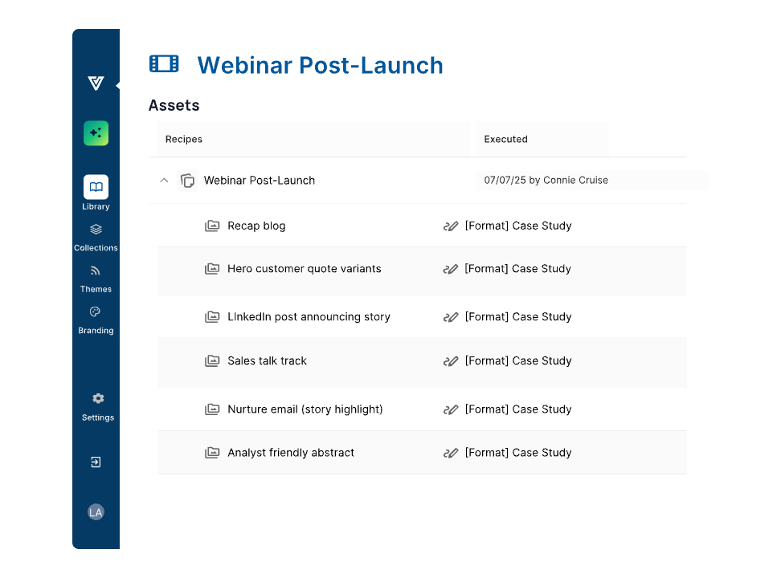This screenshot has height=578, width=781.
Task: Click the Case Study link for Recap blog
Action: pyautogui.click(x=517, y=226)
